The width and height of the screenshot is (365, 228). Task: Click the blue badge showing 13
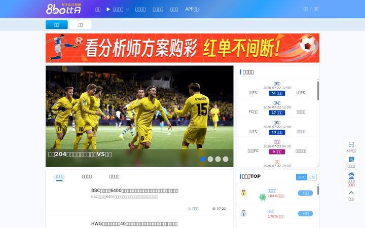(x=277, y=132)
